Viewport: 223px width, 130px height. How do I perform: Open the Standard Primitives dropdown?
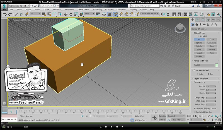tap(206, 29)
